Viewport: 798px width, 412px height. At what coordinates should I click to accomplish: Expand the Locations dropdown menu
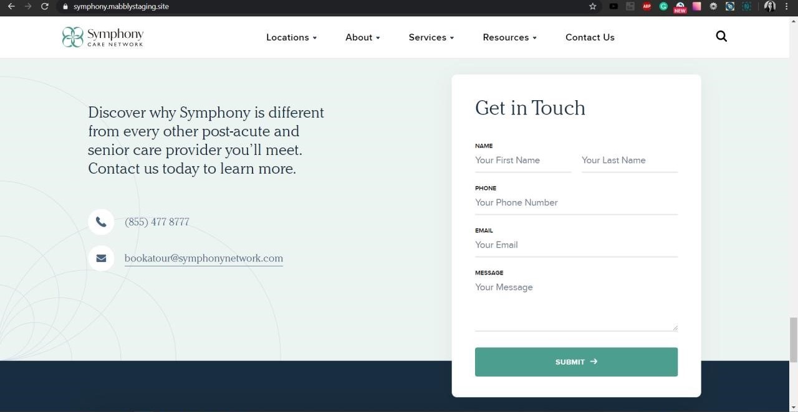click(292, 37)
